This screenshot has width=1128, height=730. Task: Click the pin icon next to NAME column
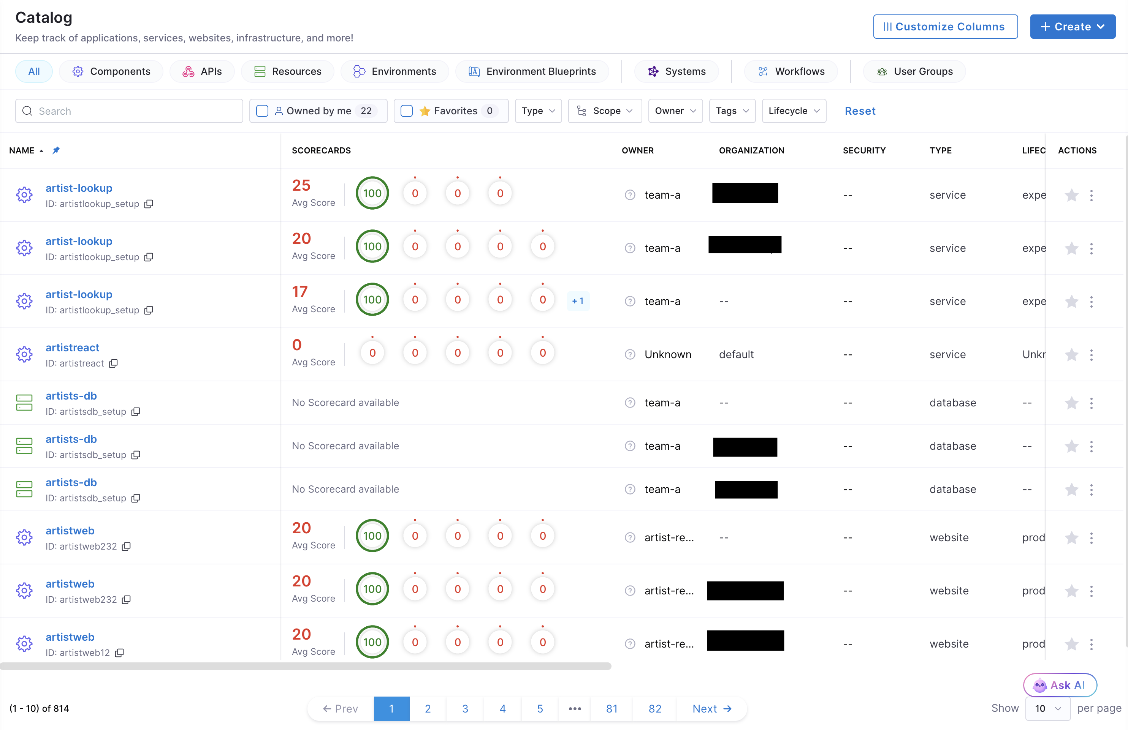click(56, 150)
